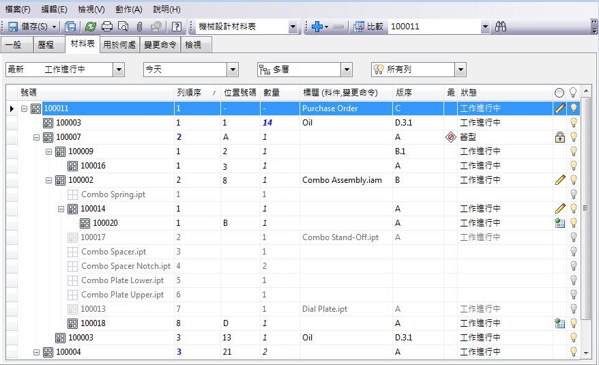
Task: Switch to the 變更命令 tab
Action: click(x=160, y=45)
